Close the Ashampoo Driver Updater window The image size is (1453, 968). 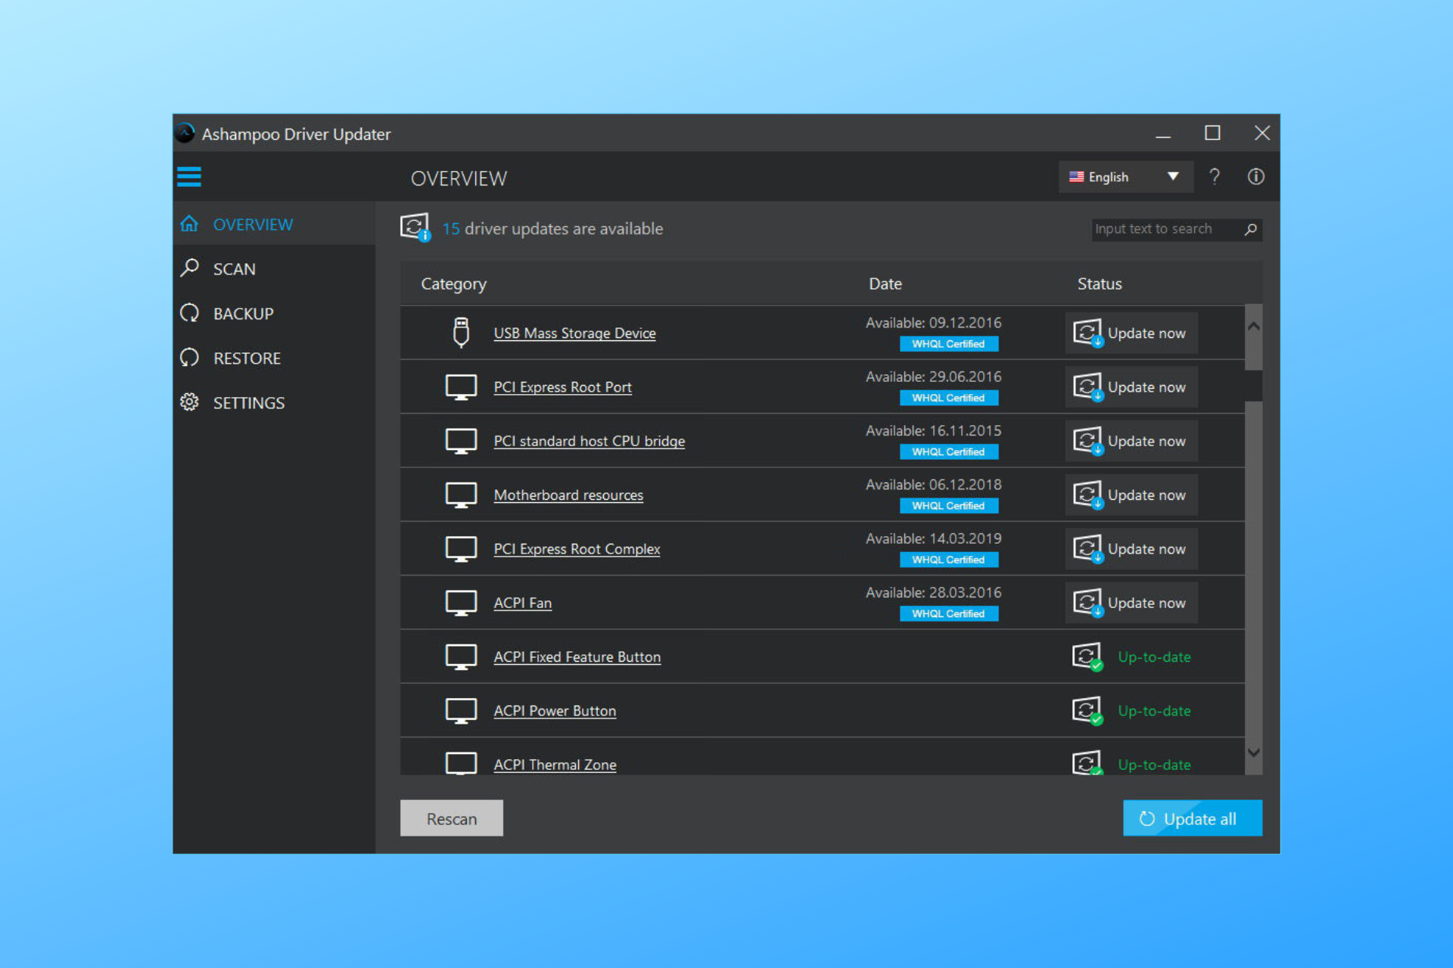coord(1262,134)
